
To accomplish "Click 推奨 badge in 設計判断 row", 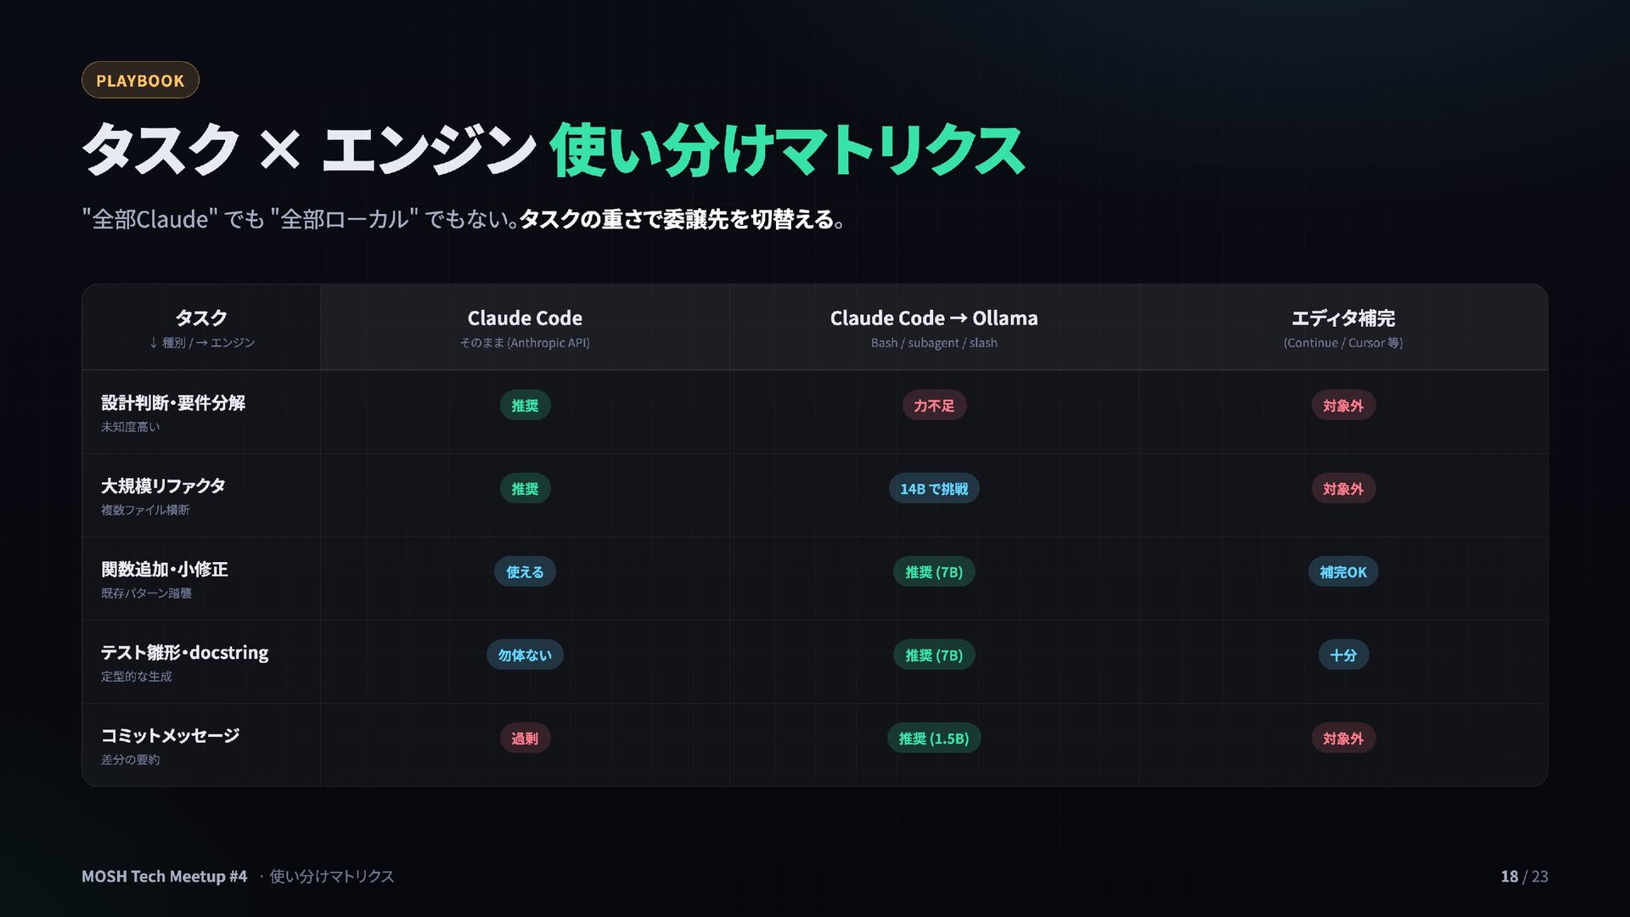I will coord(525,405).
